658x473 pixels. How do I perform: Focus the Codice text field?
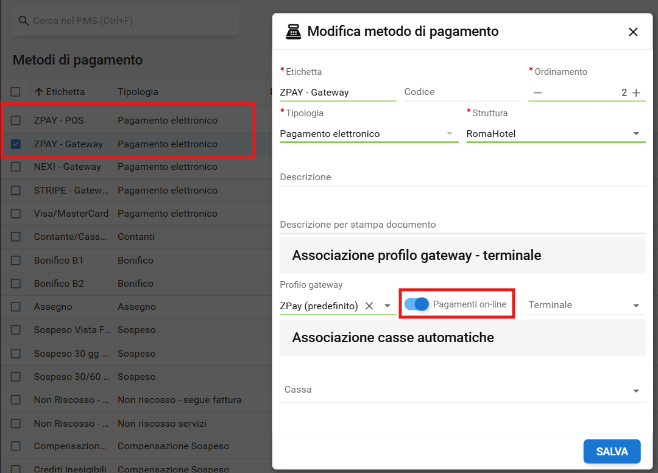(x=461, y=92)
